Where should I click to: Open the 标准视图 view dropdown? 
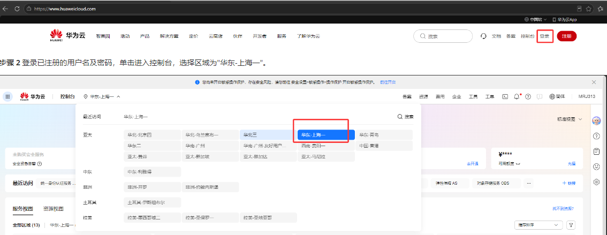tap(570, 119)
